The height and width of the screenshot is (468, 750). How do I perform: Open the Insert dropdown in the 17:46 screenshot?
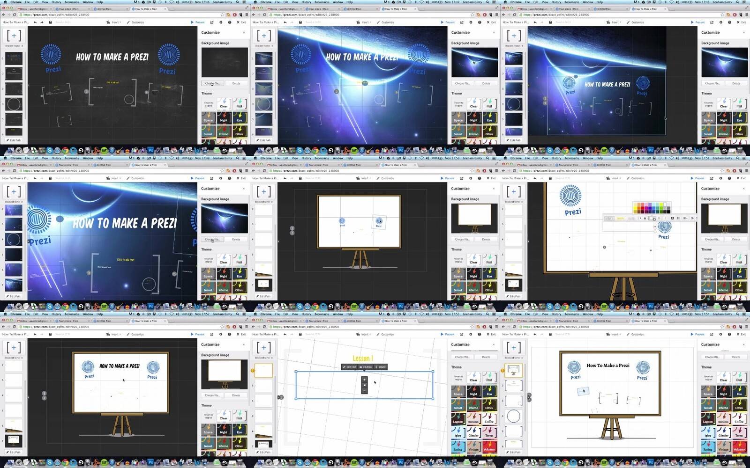coord(114,22)
